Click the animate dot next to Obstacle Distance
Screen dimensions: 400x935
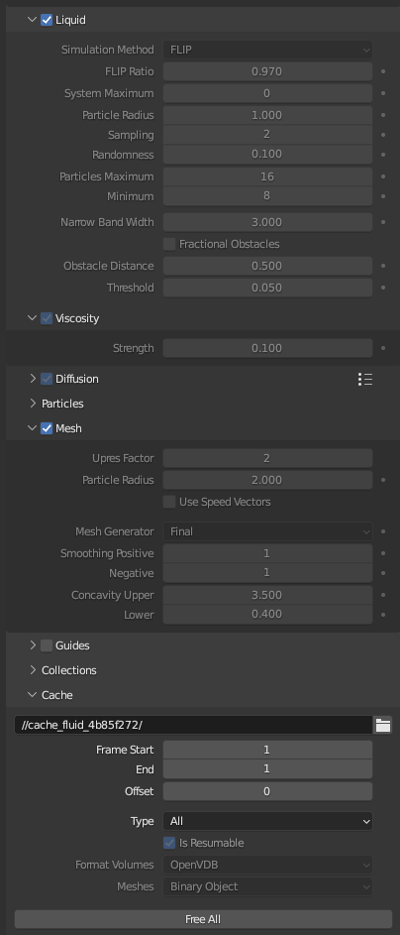pyautogui.click(x=383, y=266)
